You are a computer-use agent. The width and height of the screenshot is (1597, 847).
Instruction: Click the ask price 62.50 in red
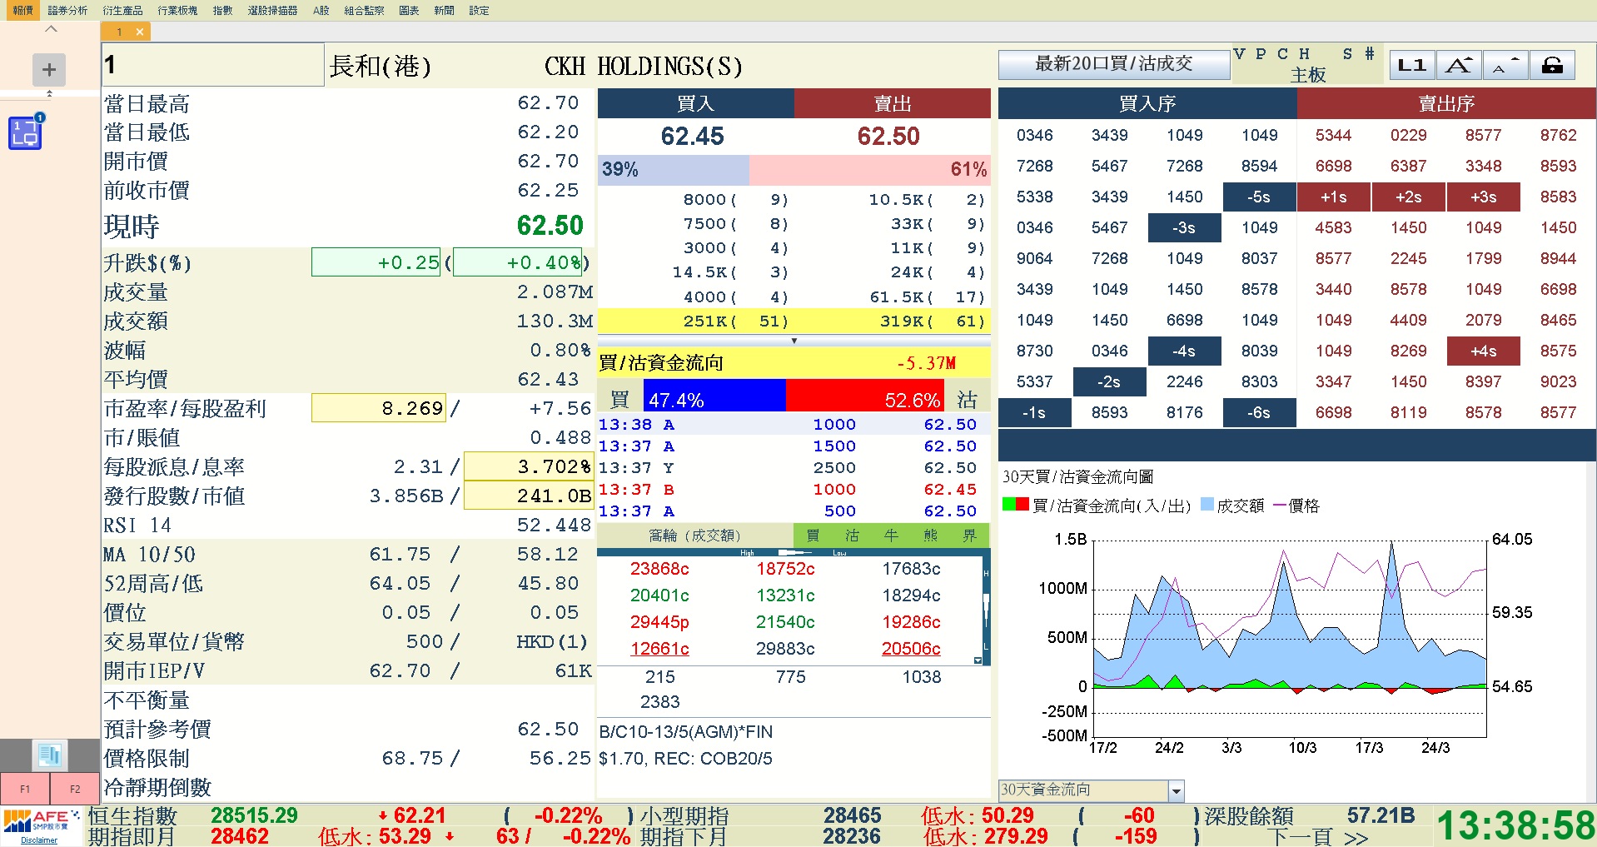[888, 136]
